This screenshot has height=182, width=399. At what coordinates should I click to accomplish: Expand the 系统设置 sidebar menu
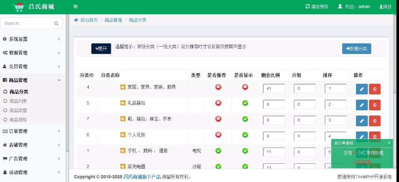[32, 39]
